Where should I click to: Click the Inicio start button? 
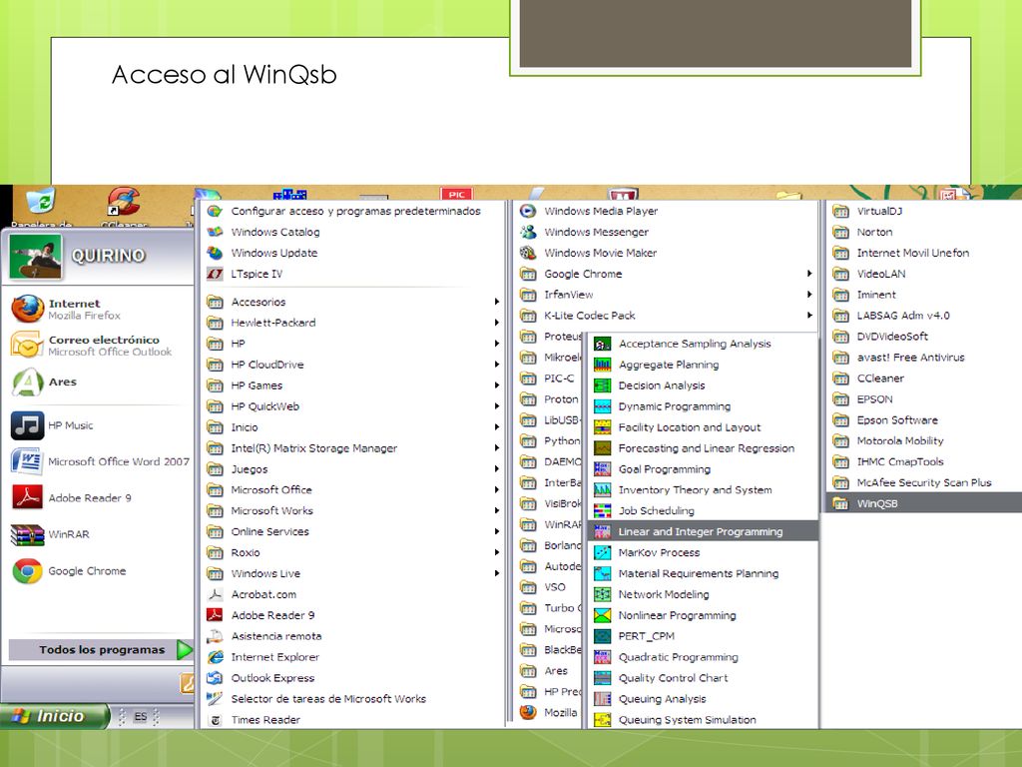tap(55, 716)
